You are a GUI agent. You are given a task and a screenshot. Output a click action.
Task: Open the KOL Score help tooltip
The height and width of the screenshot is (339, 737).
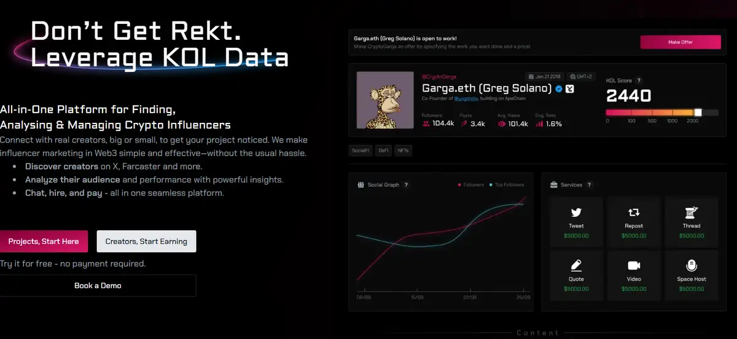click(639, 80)
